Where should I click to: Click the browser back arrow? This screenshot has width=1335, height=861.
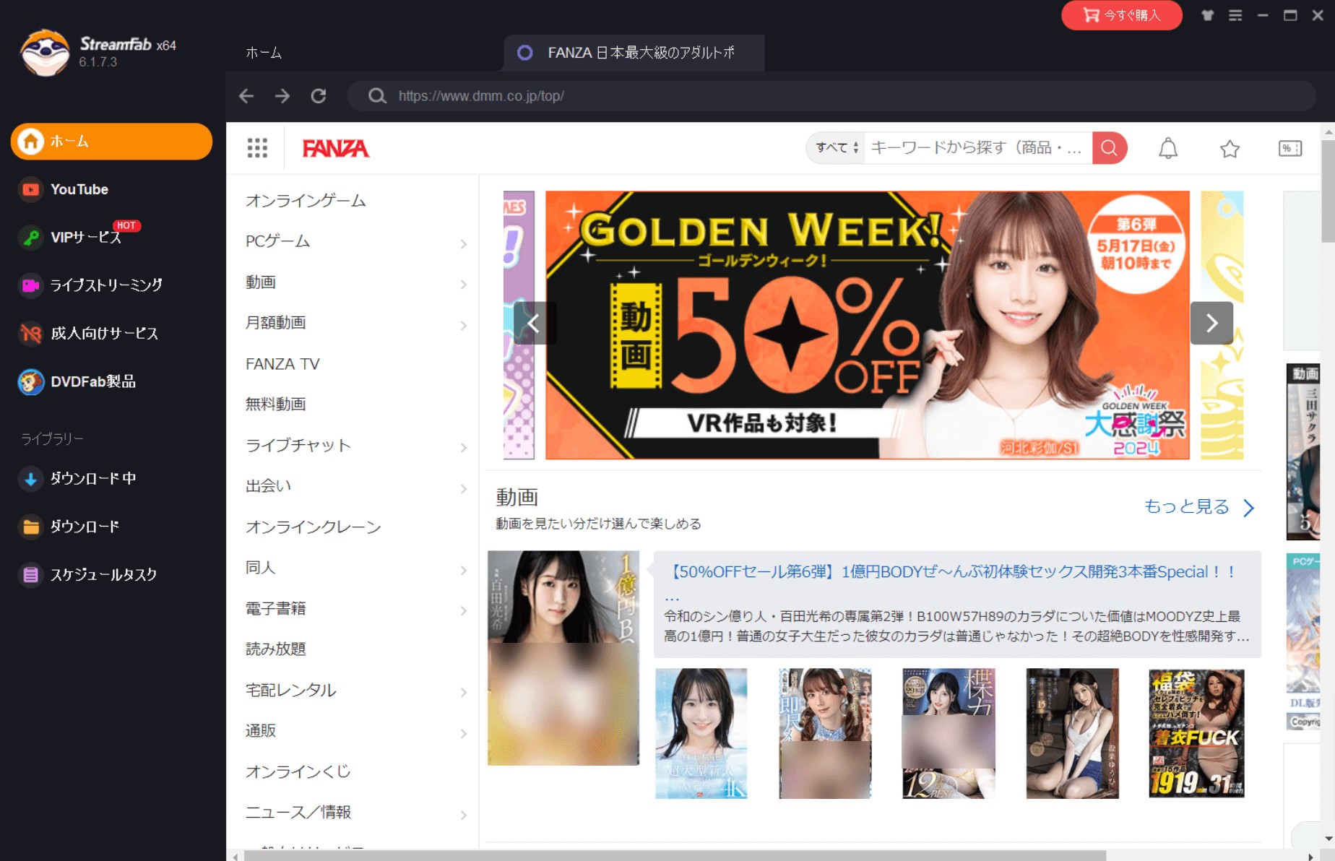click(246, 96)
